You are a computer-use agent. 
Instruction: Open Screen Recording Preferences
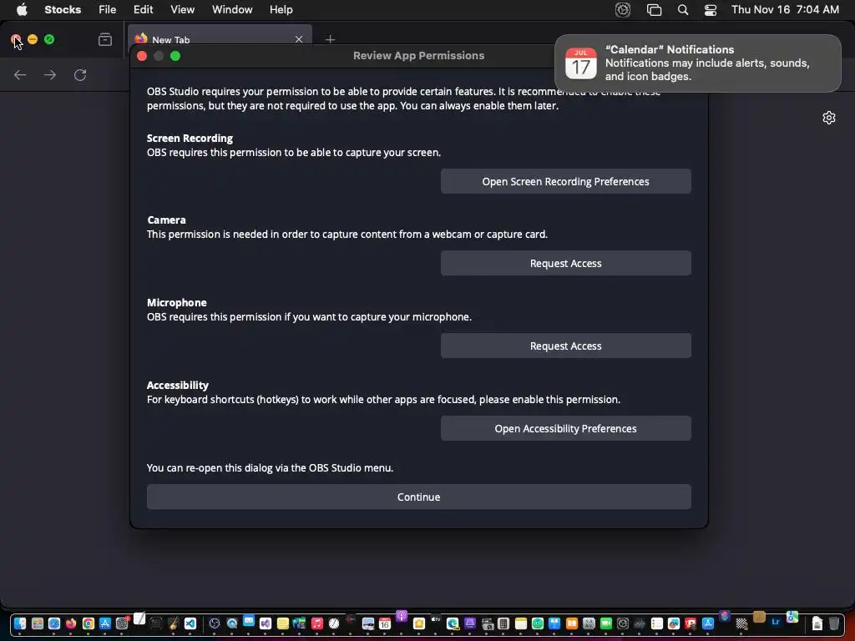pyautogui.click(x=565, y=181)
